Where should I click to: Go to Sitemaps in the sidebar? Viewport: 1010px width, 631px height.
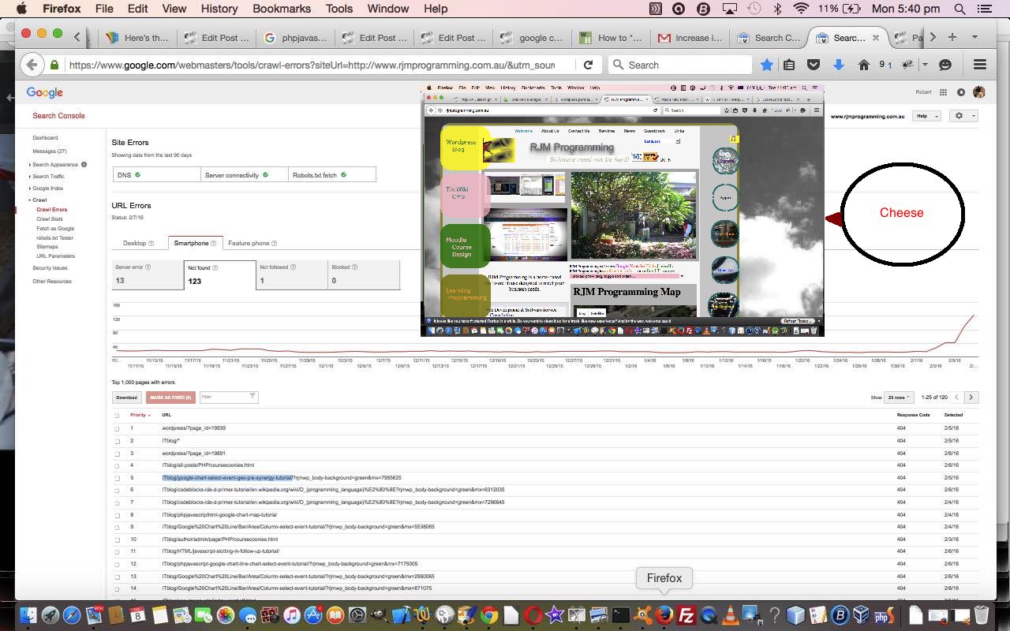click(47, 247)
